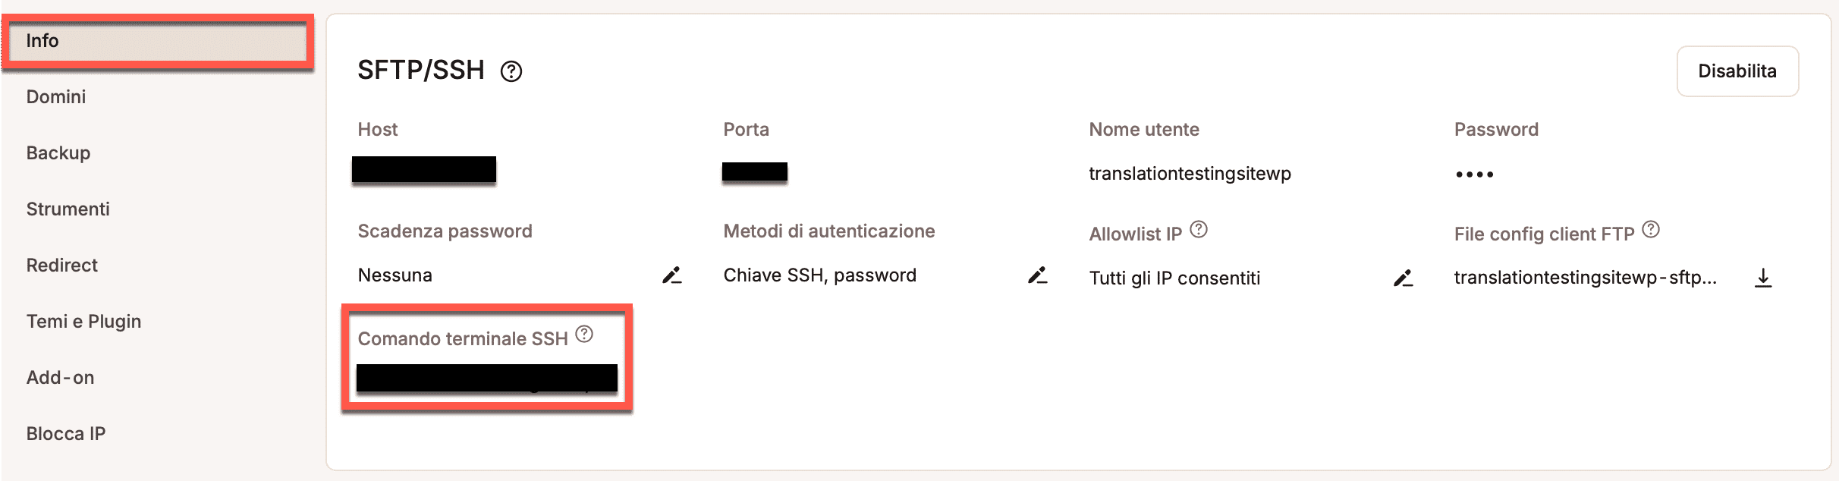This screenshot has width=1839, height=481.
Task: Edit the Scadenza password setting
Action: coord(672,275)
